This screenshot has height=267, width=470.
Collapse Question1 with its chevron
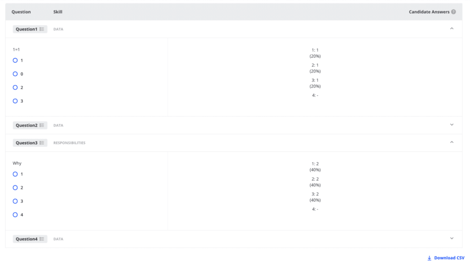(452, 29)
